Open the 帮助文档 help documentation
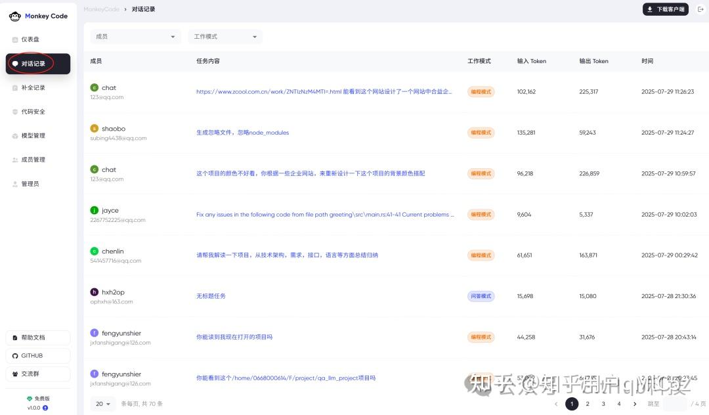The image size is (709, 415). pyautogui.click(x=37, y=337)
